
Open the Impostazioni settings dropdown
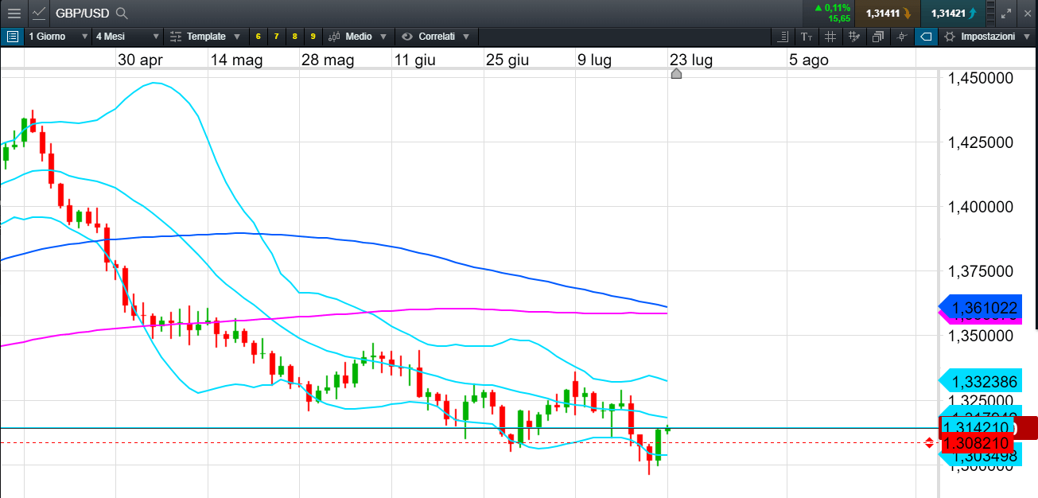[987, 37]
